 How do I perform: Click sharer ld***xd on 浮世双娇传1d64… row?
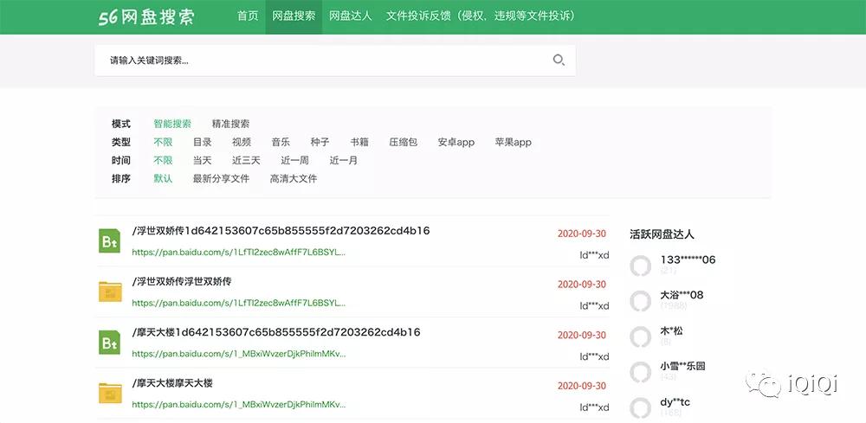tap(594, 255)
